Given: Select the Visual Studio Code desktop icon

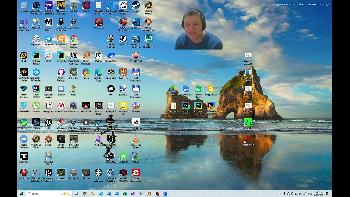Looking at the screenshot, I should (111, 8).
